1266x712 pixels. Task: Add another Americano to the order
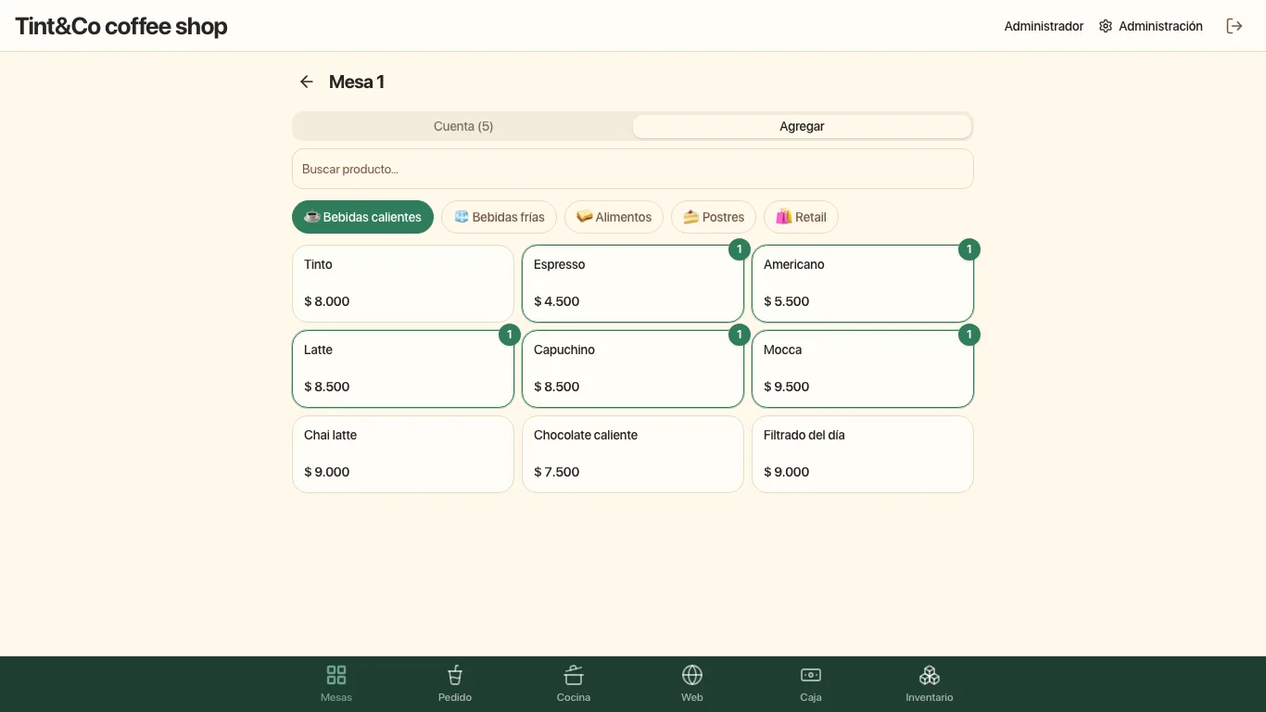(x=863, y=284)
